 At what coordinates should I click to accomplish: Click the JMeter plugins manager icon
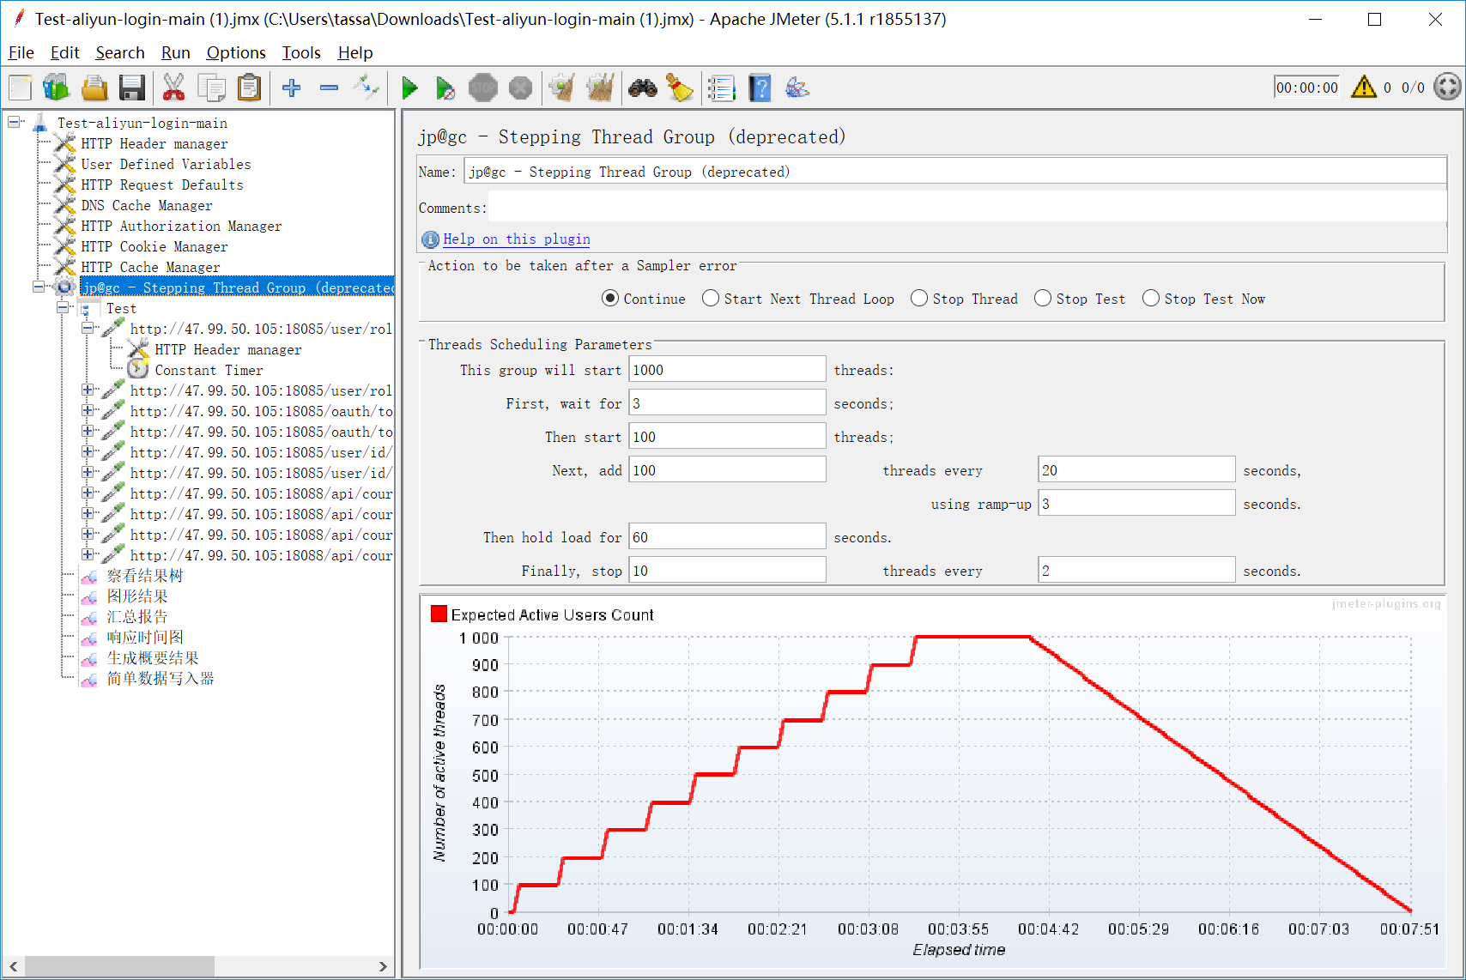(797, 88)
